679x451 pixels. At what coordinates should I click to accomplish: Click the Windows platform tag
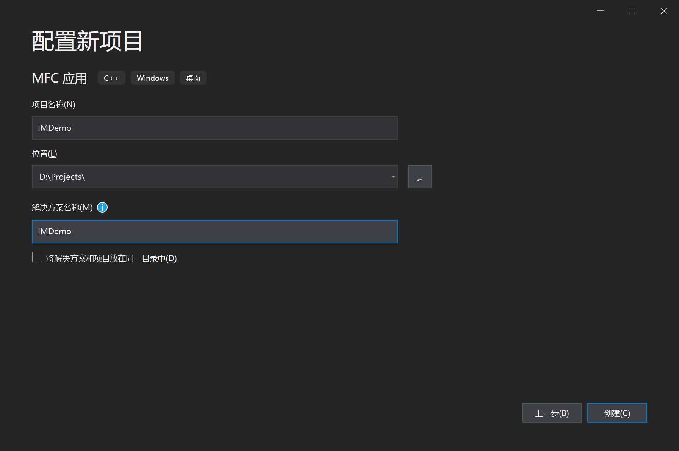tap(153, 78)
